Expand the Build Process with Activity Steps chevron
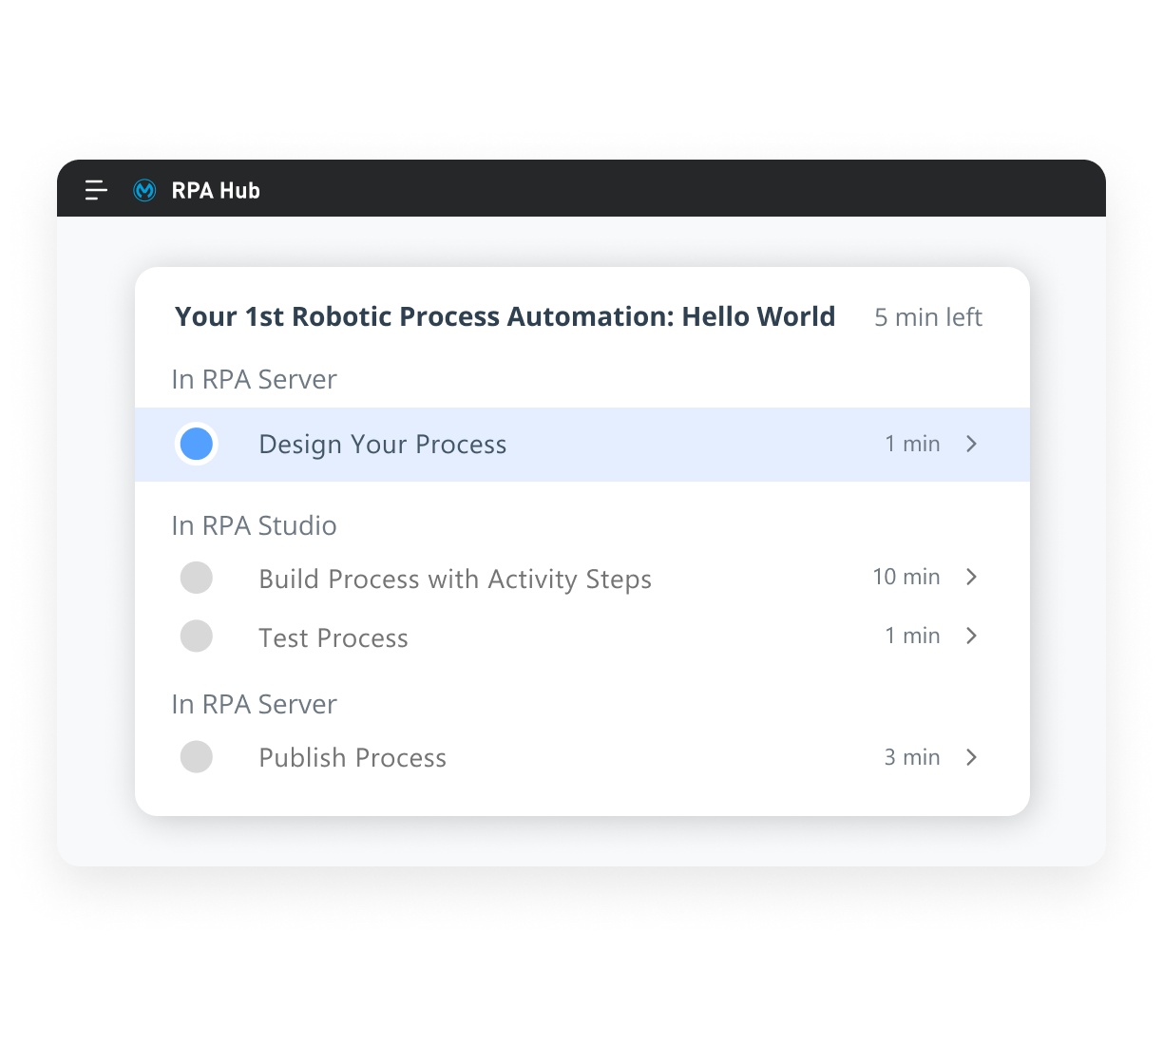Screen dimensions: 1163x1064 tap(971, 577)
